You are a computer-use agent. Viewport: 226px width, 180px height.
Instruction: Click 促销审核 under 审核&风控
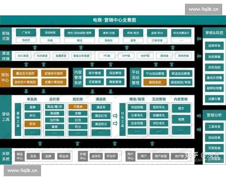pos(214,46)
